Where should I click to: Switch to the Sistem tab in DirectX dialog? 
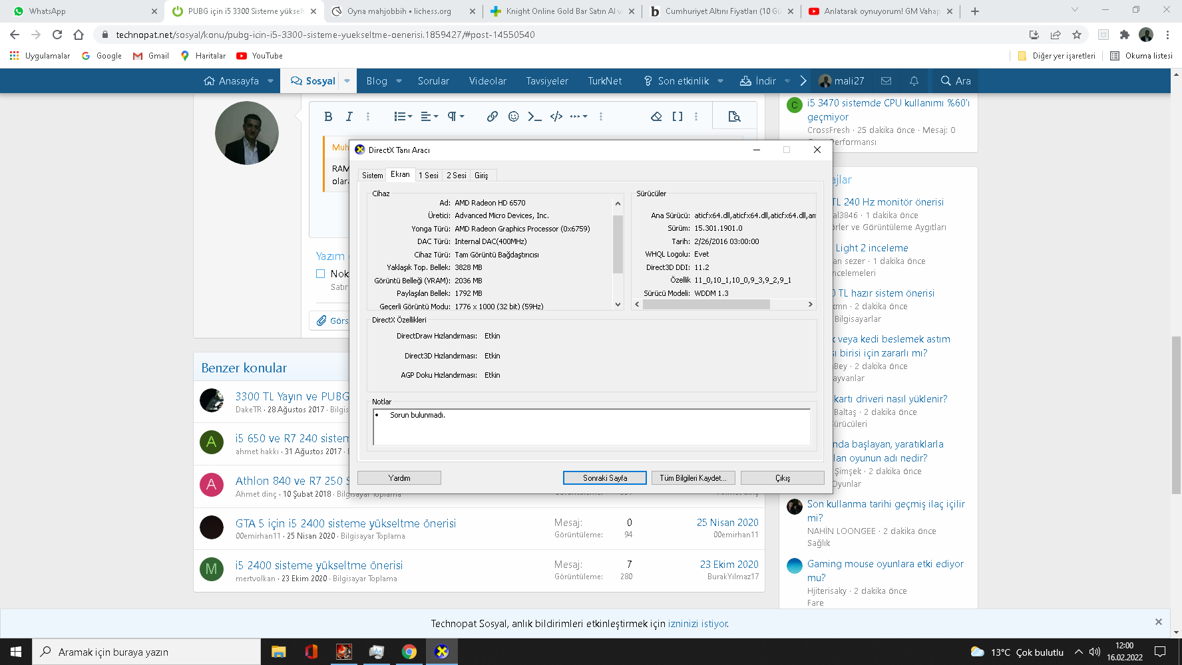[373, 176]
